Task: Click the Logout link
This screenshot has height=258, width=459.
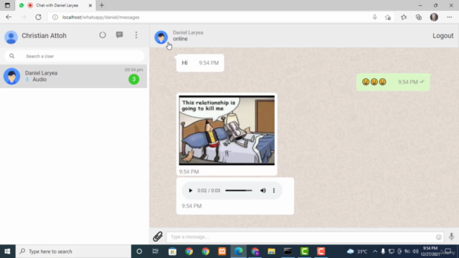Action: tap(443, 36)
